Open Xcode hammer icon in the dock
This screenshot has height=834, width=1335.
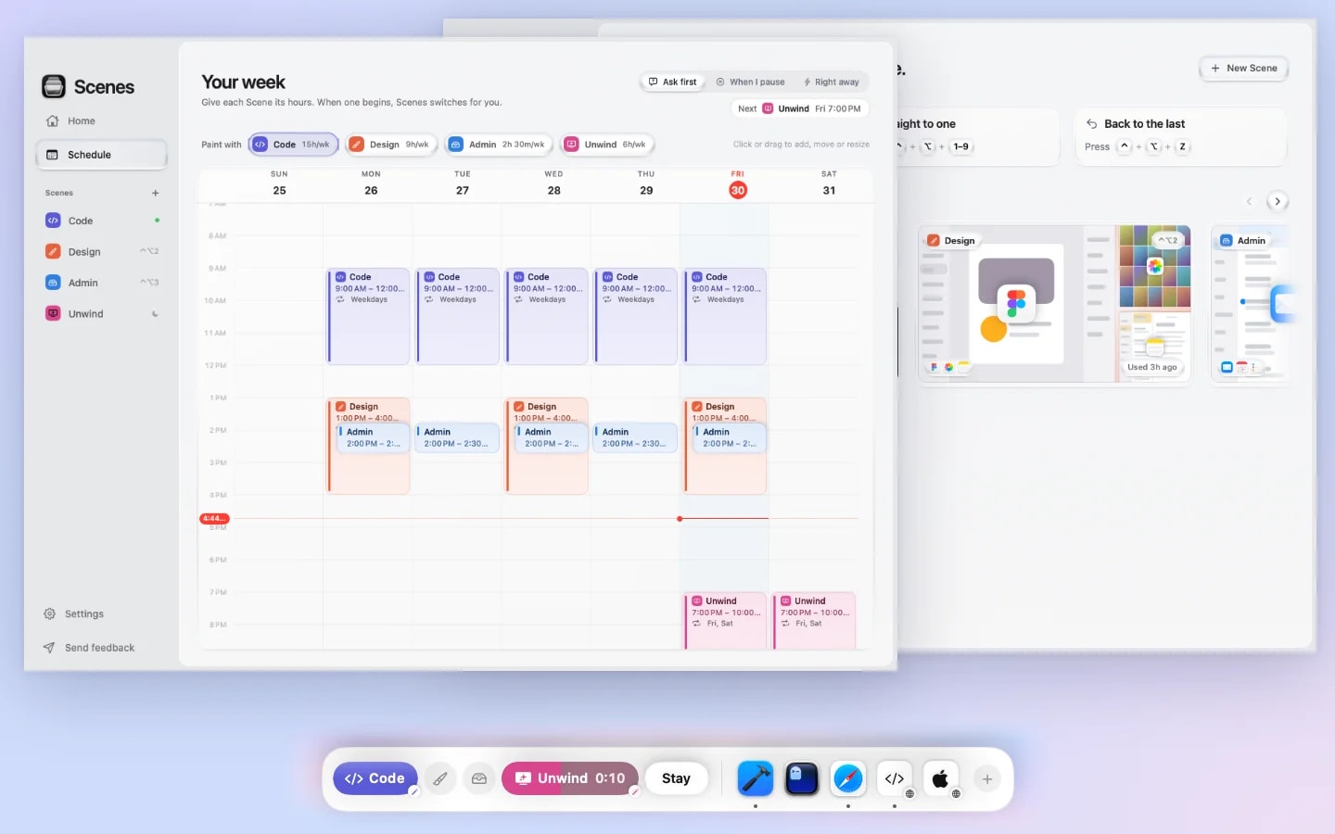pyautogui.click(x=756, y=778)
